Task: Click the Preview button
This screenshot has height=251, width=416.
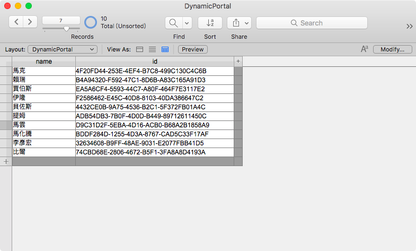Action: point(192,49)
